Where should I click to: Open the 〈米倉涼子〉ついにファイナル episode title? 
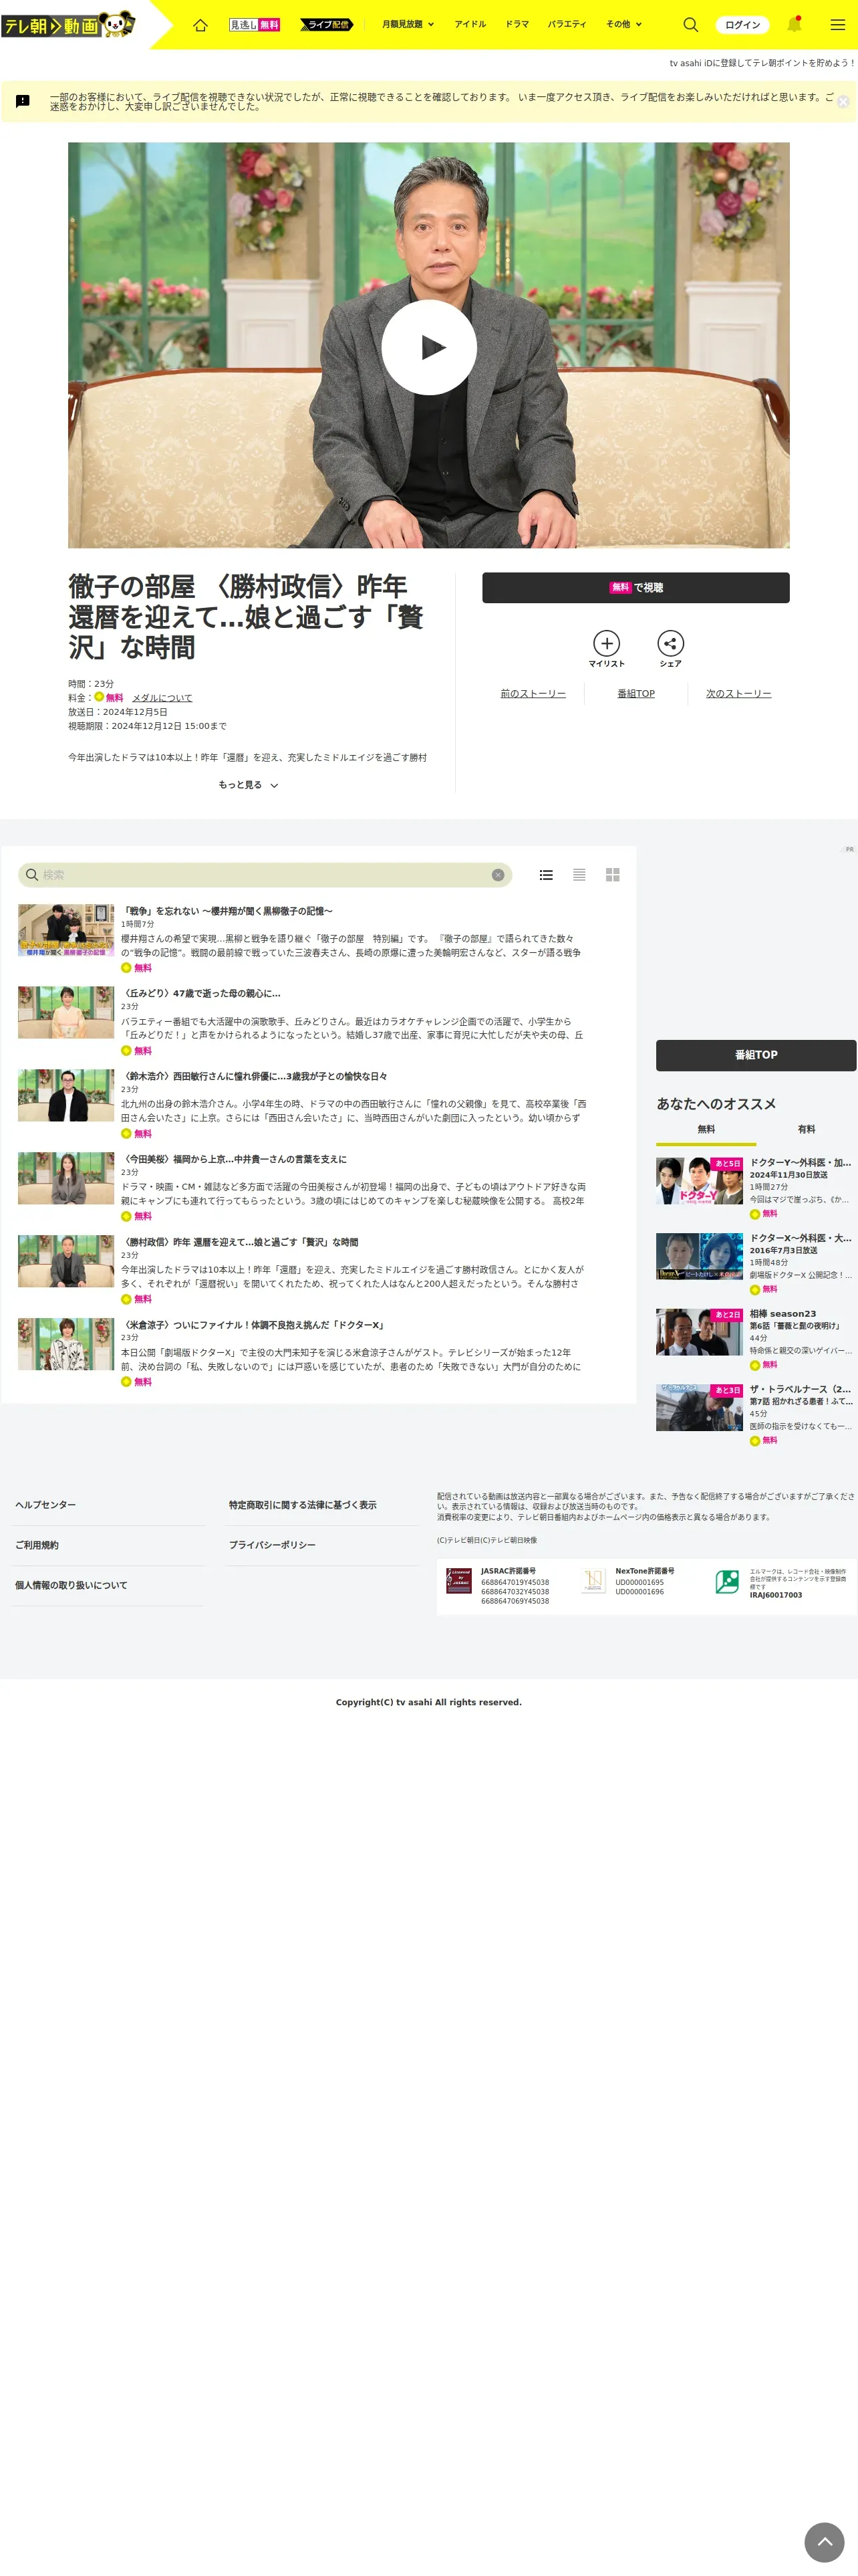[x=254, y=1325]
